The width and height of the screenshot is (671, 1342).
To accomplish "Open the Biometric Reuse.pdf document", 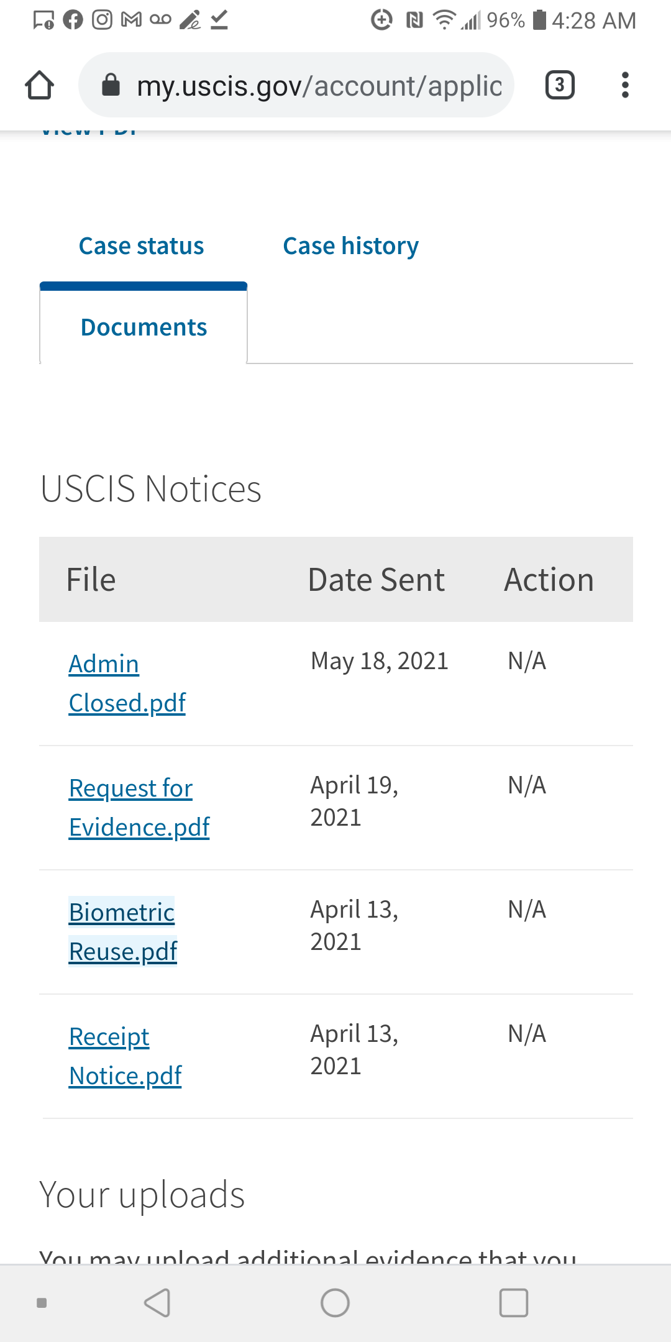I will coord(123,932).
